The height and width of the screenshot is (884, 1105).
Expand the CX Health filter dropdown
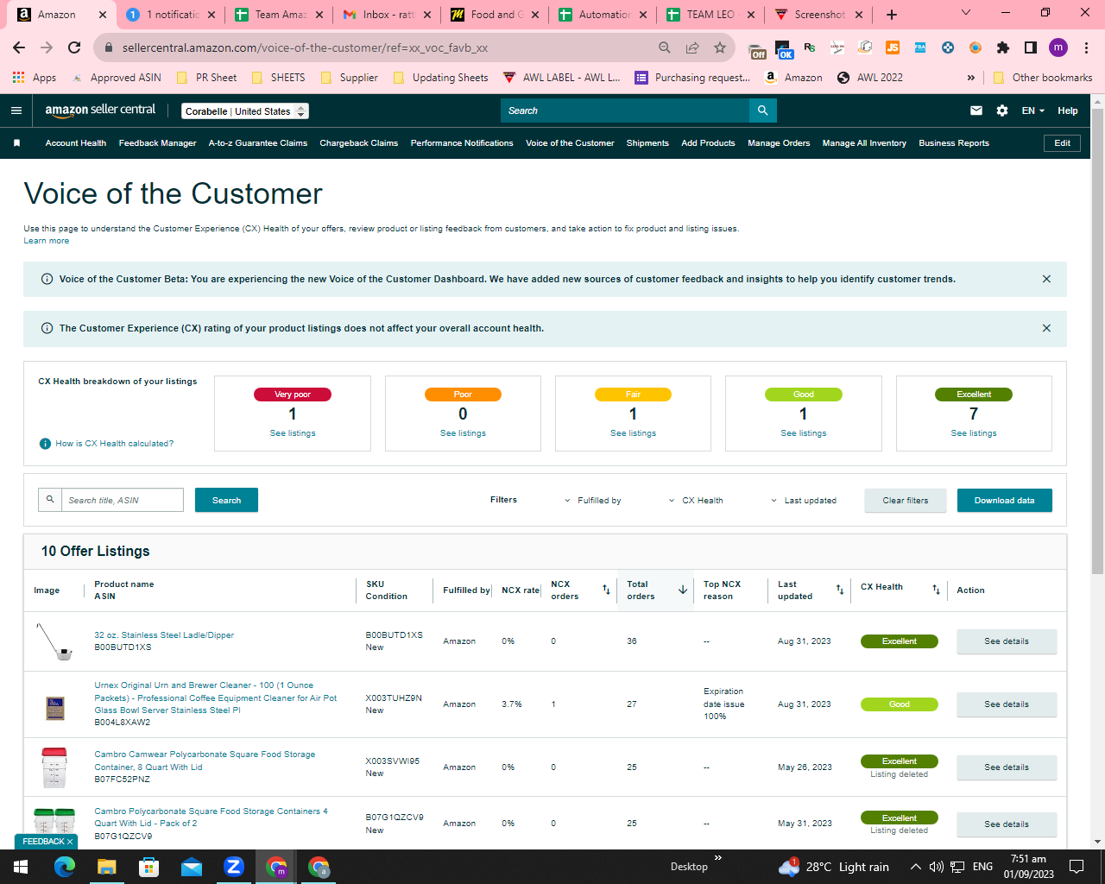coord(697,501)
